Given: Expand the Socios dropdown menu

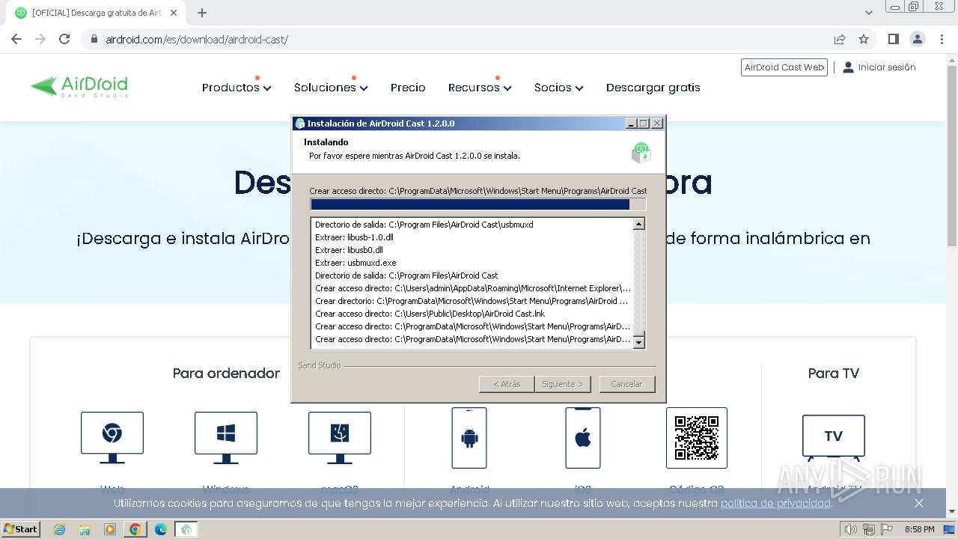Looking at the screenshot, I should (558, 88).
